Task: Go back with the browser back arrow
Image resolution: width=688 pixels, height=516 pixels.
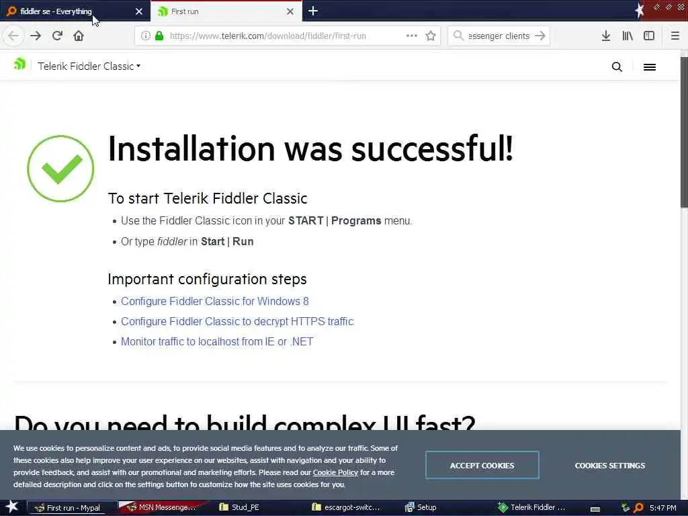Action: click(13, 36)
